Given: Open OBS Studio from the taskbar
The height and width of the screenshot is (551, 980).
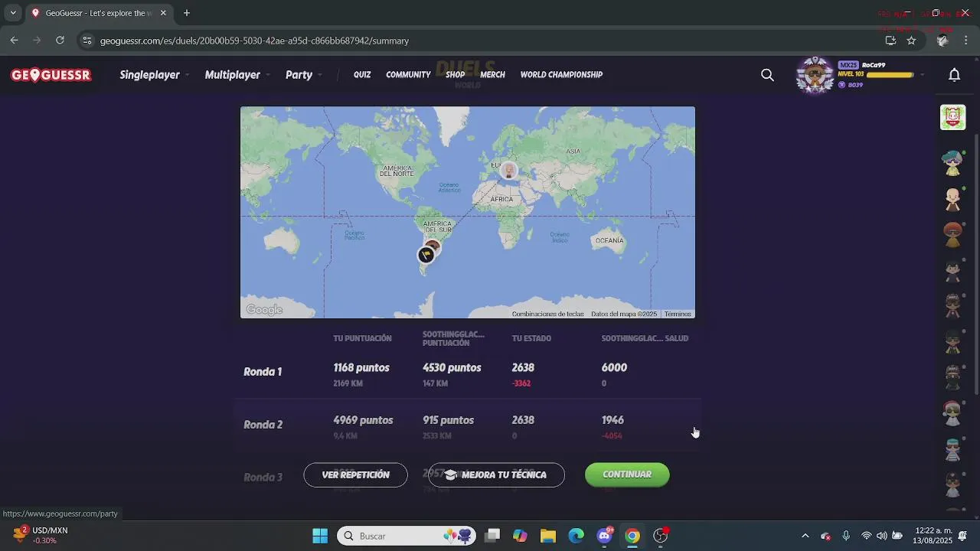Looking at the screenshot, I should [660, 536].
